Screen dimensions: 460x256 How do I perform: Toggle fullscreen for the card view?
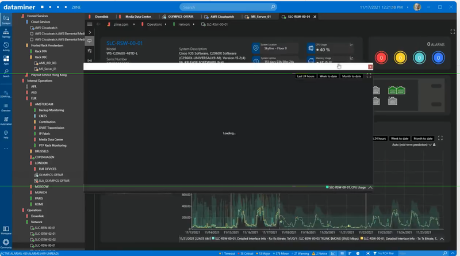click(453, 32)
